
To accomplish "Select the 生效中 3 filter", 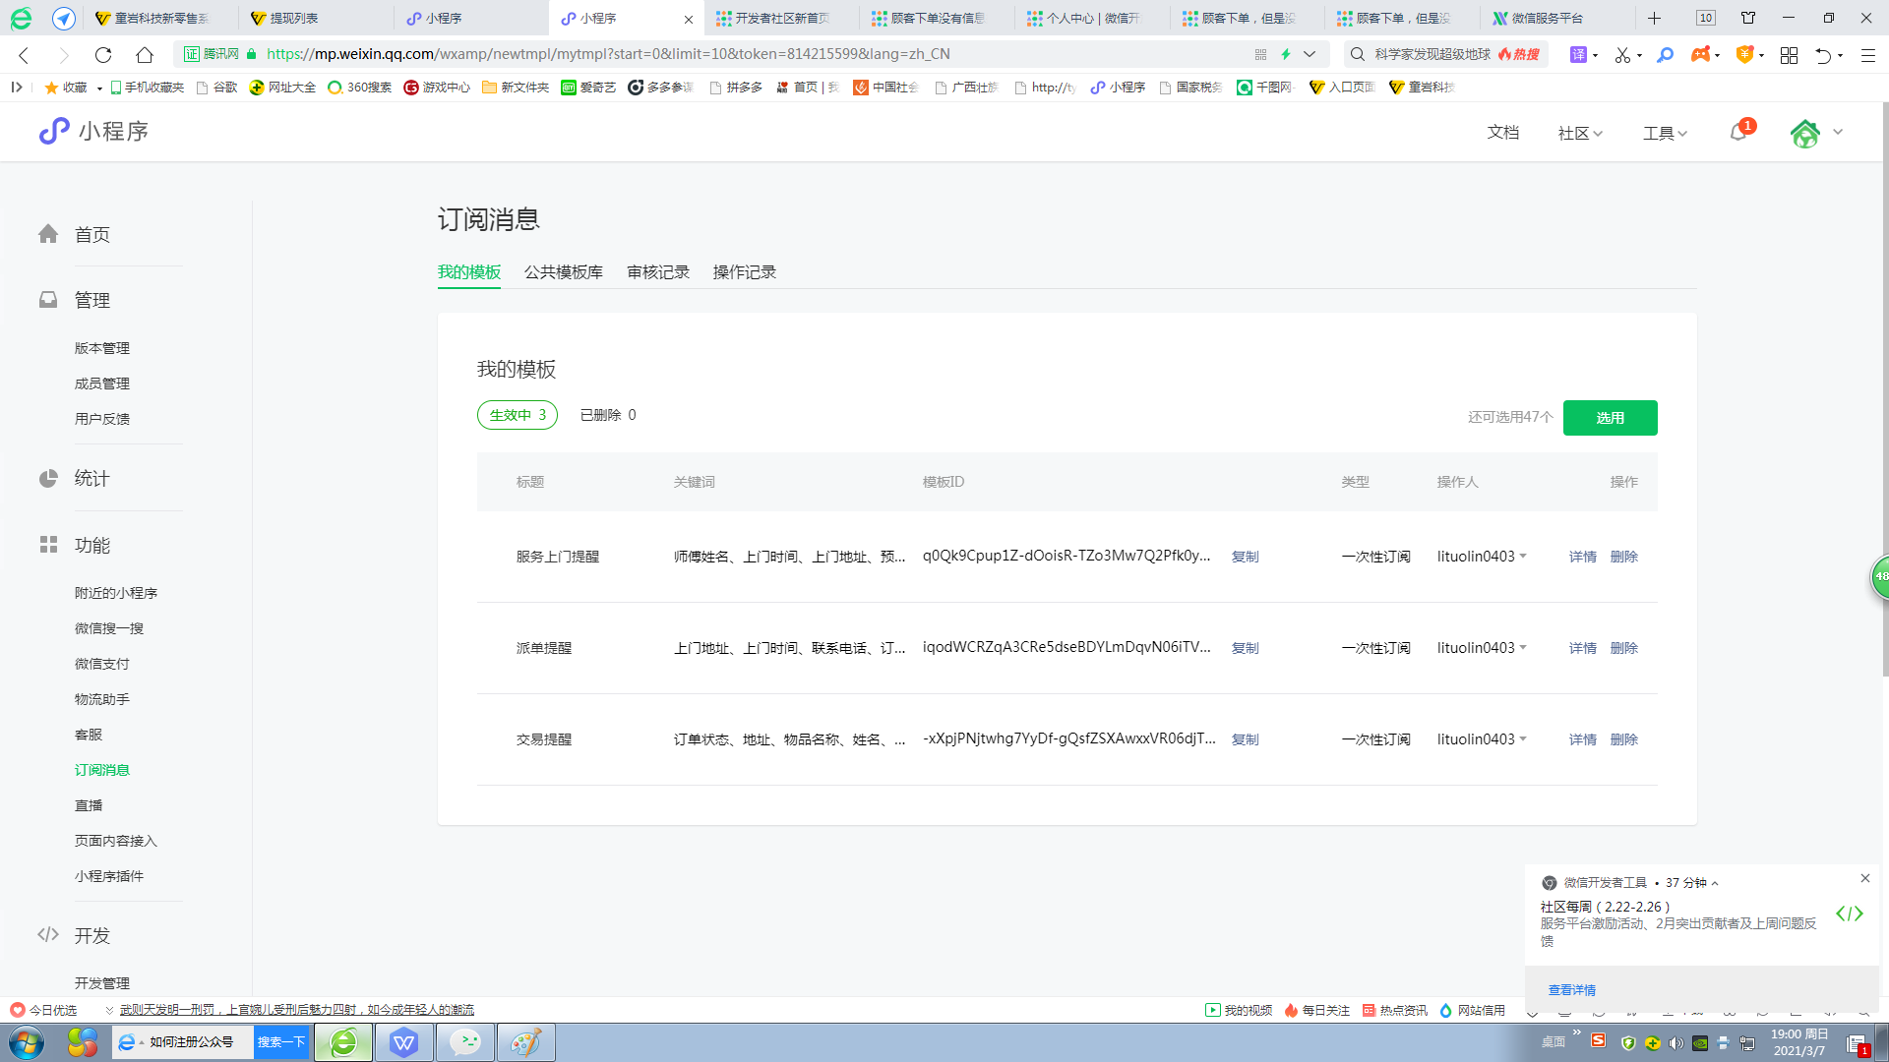I will 518,415.
